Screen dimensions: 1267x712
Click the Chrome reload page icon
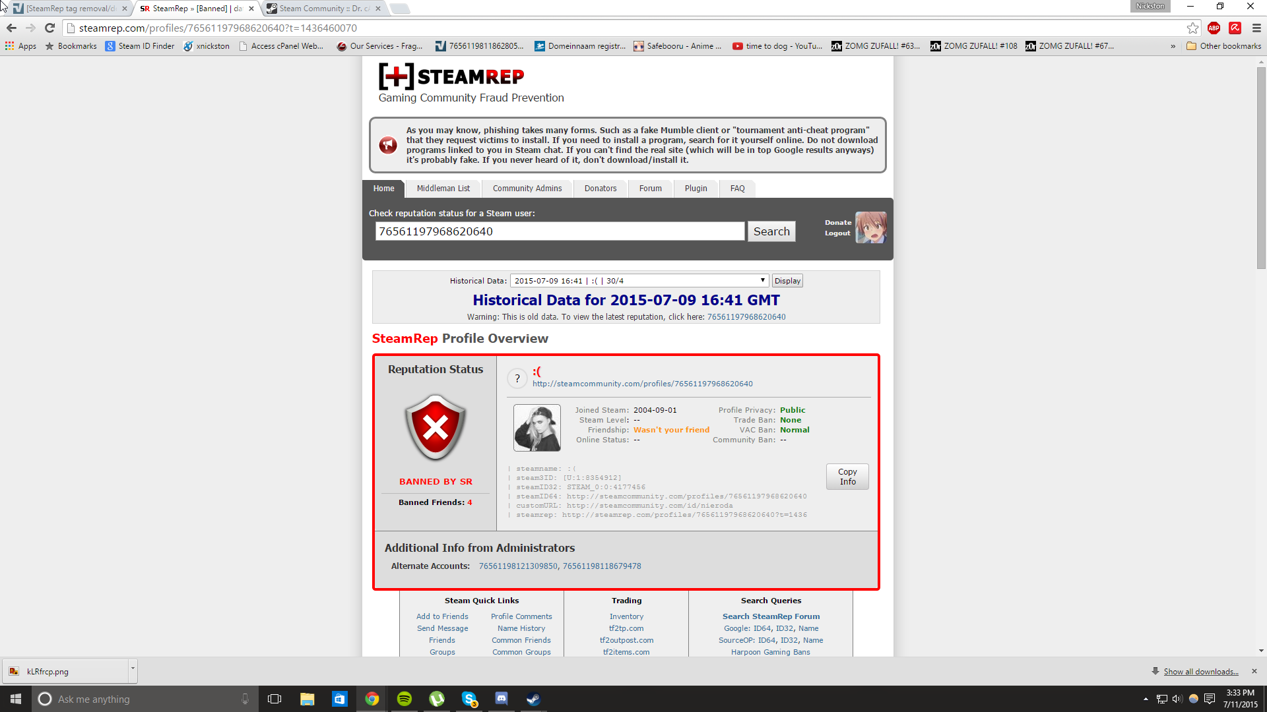(49, 28)
